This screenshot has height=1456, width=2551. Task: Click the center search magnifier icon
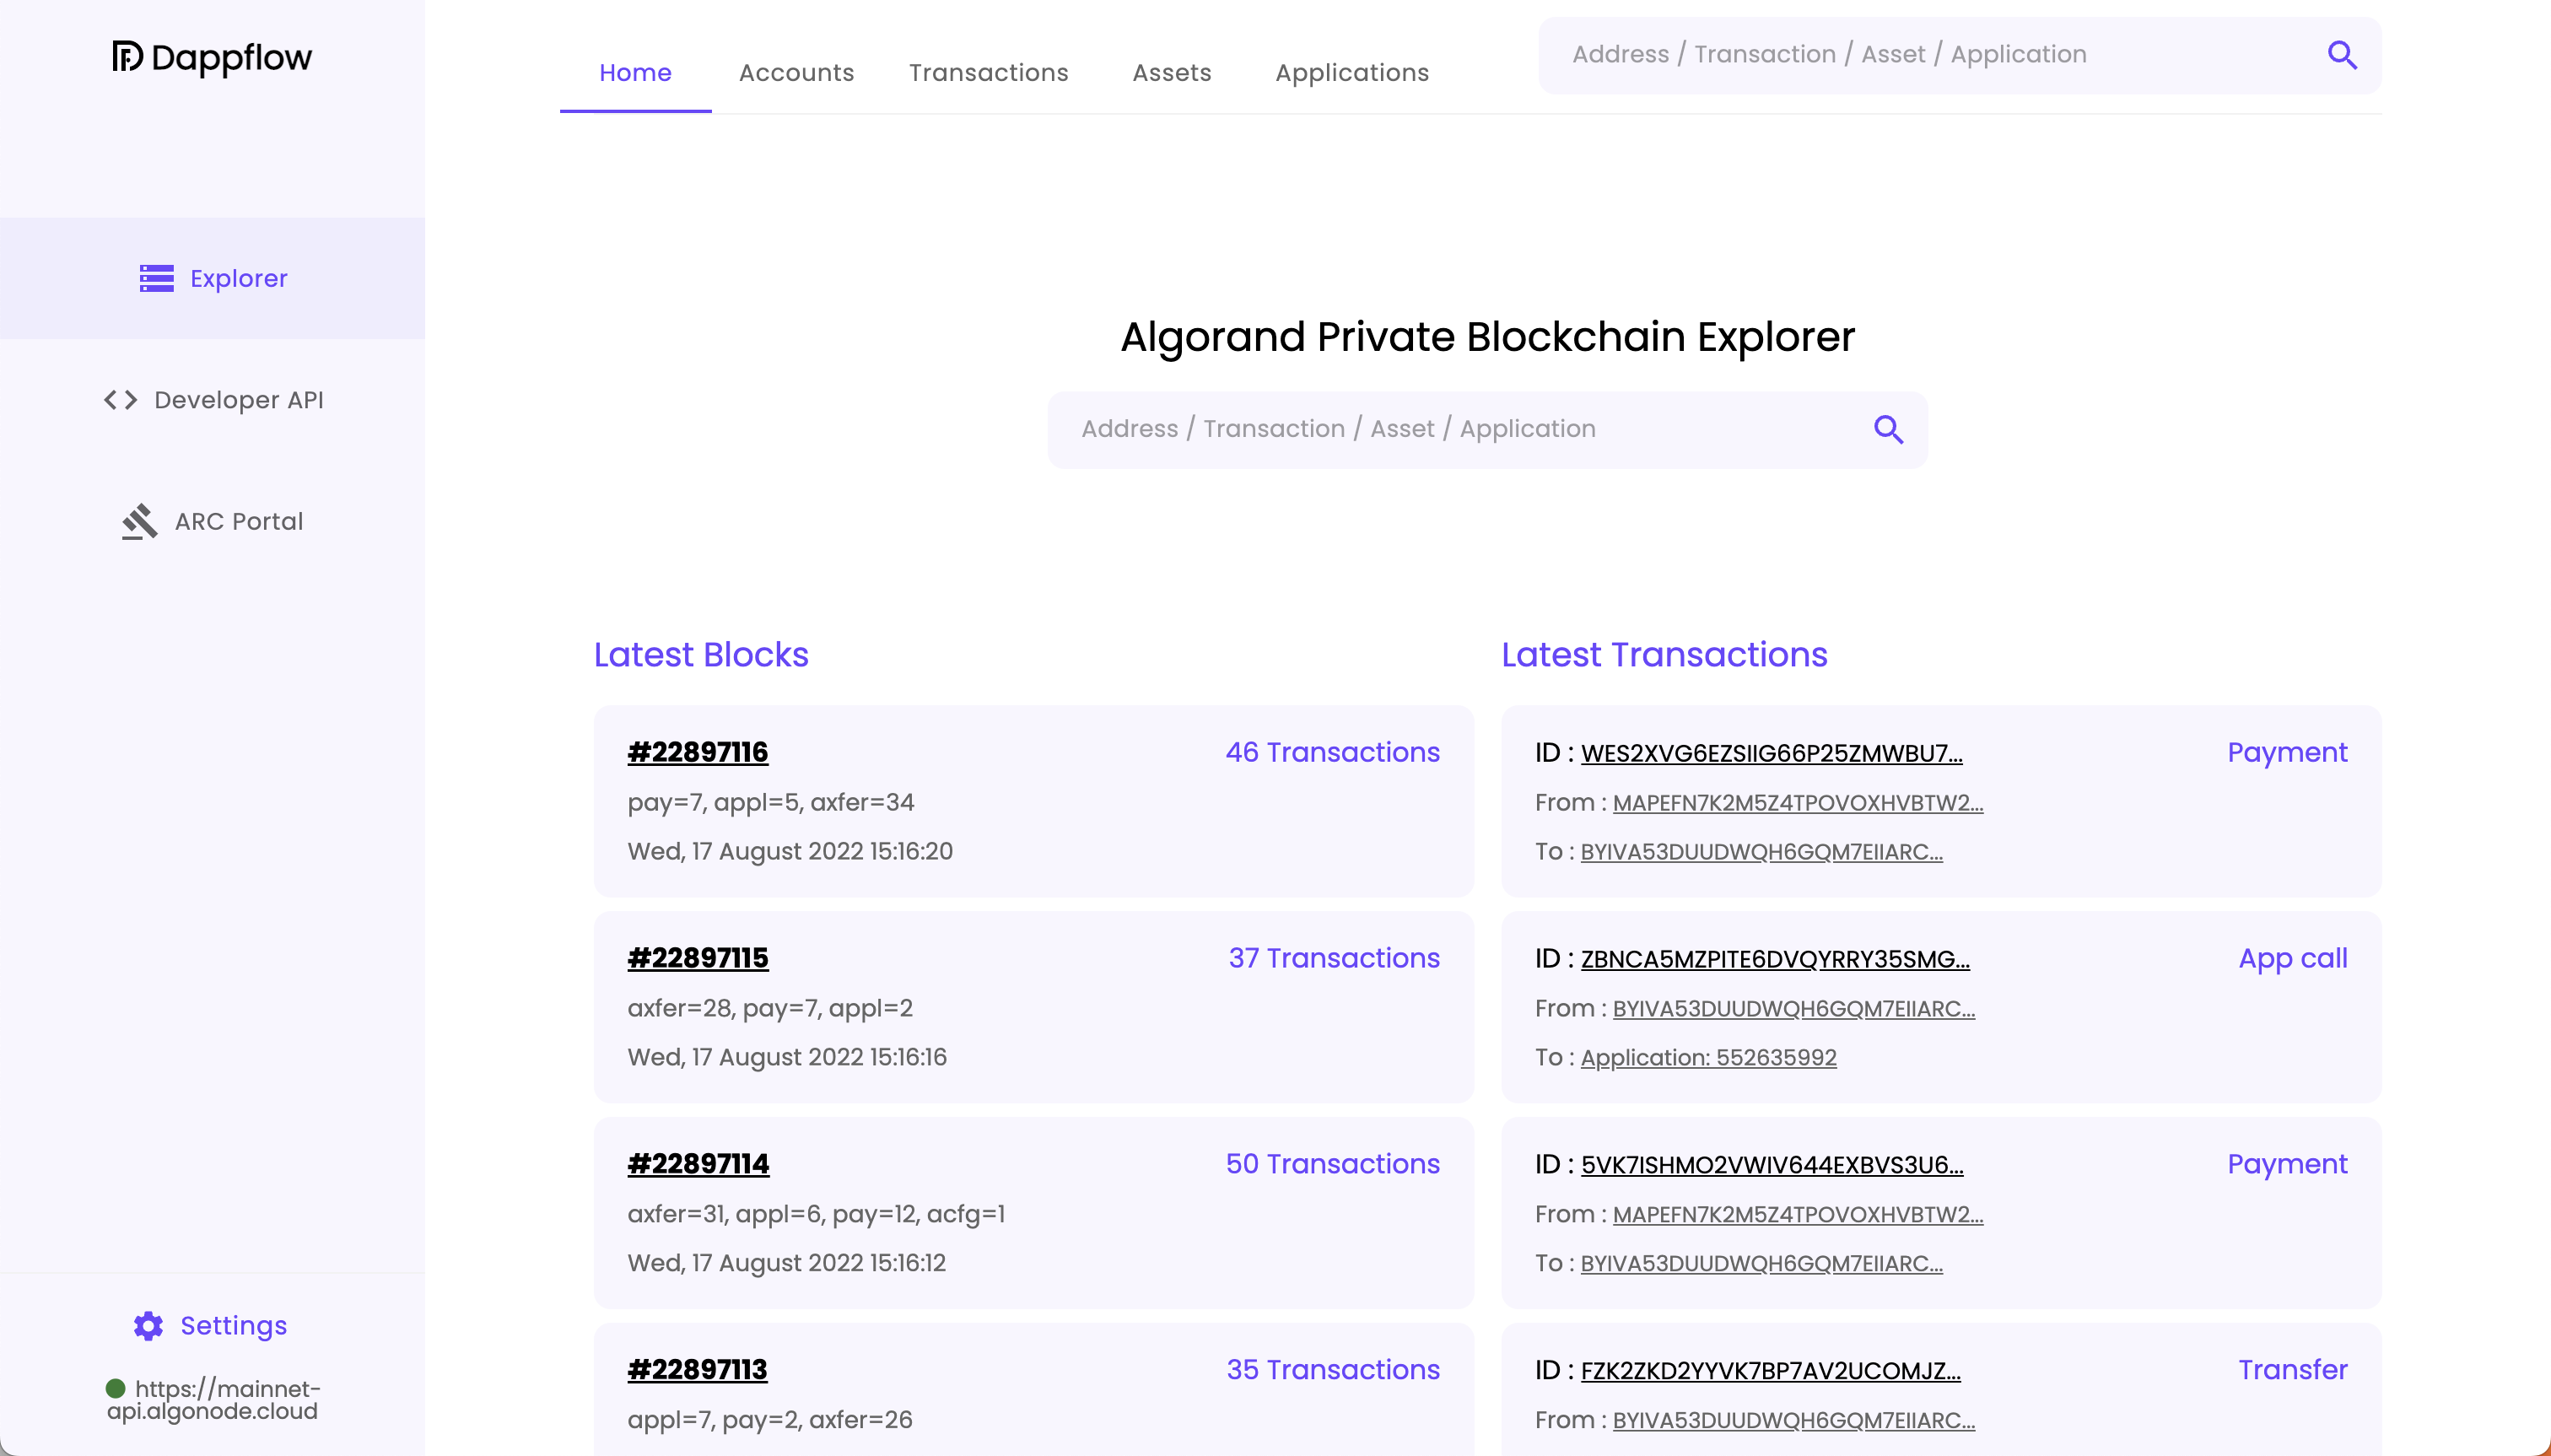pyautogui.click(x=1888, y=429)
